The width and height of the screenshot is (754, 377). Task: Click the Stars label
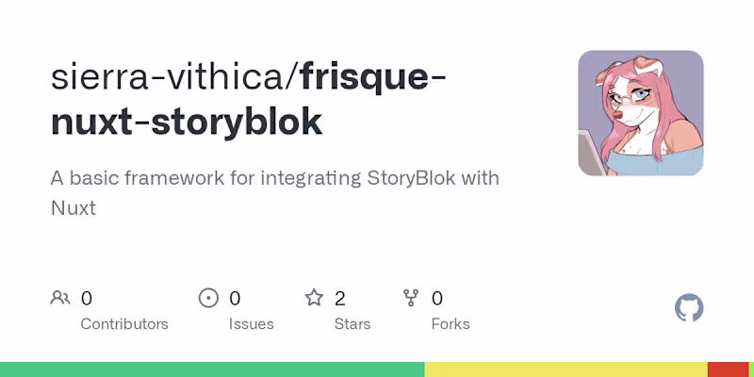[x=352, y=324]
